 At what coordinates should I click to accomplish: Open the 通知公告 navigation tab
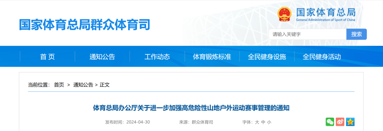102,57
